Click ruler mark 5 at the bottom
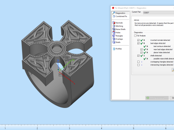Screen dimensions: 174x130 pos(133,128)
